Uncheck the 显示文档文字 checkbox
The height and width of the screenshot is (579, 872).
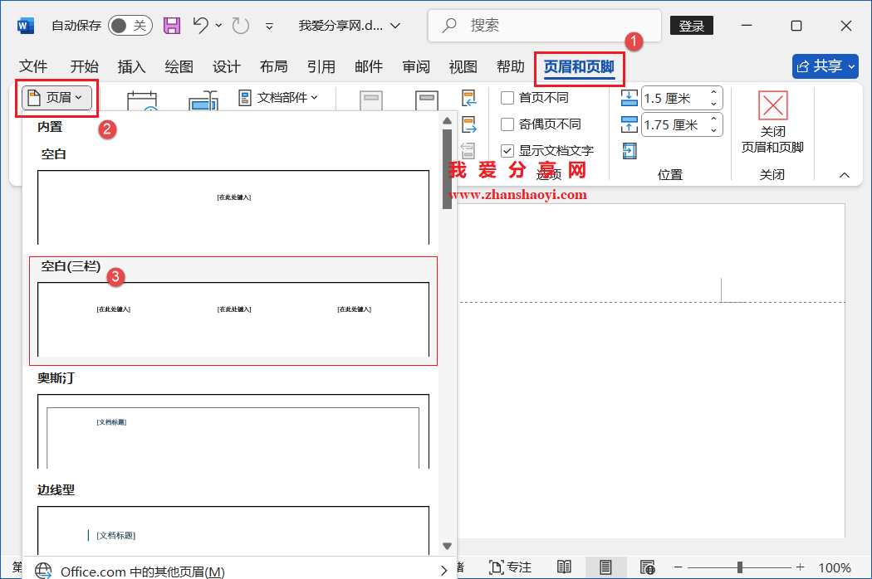(x=507, y=151)
